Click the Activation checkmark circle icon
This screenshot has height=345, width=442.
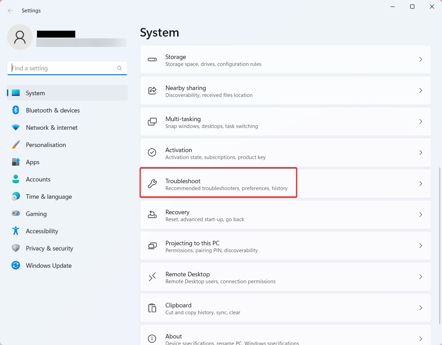pyautogui.click(x=152, y=152)
